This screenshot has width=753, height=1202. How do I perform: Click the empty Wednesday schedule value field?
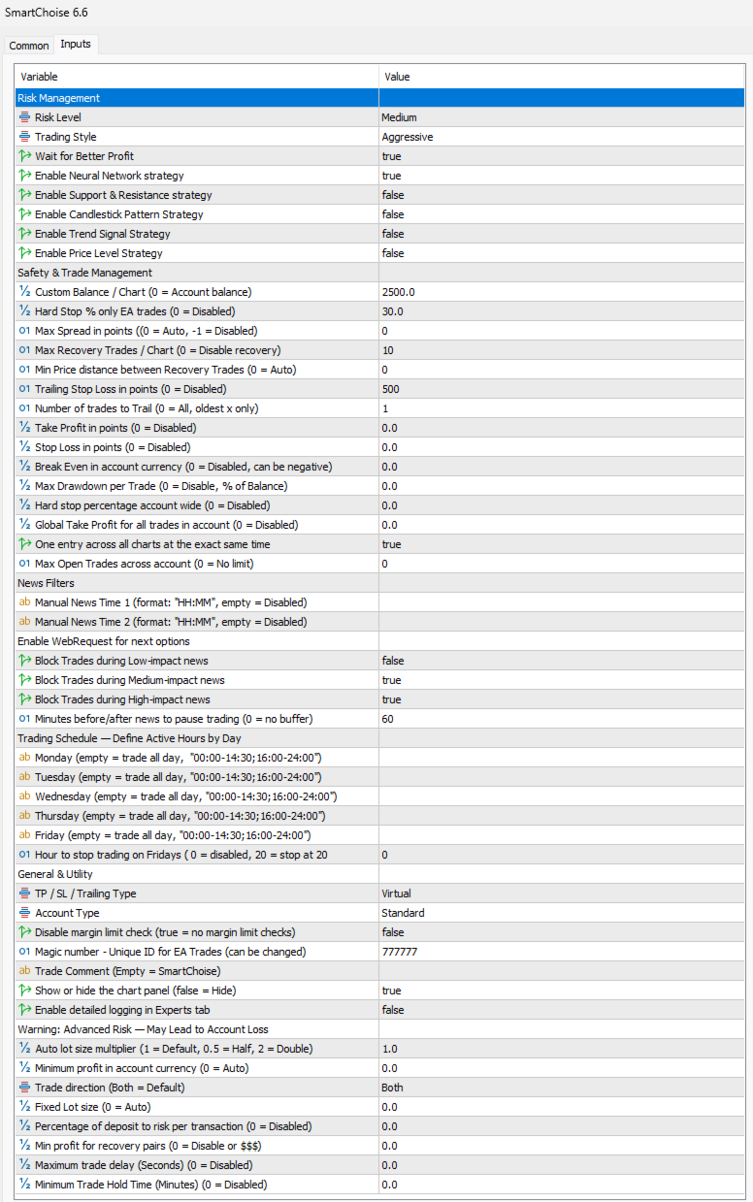pyautogui.click(x=562, y=796)
